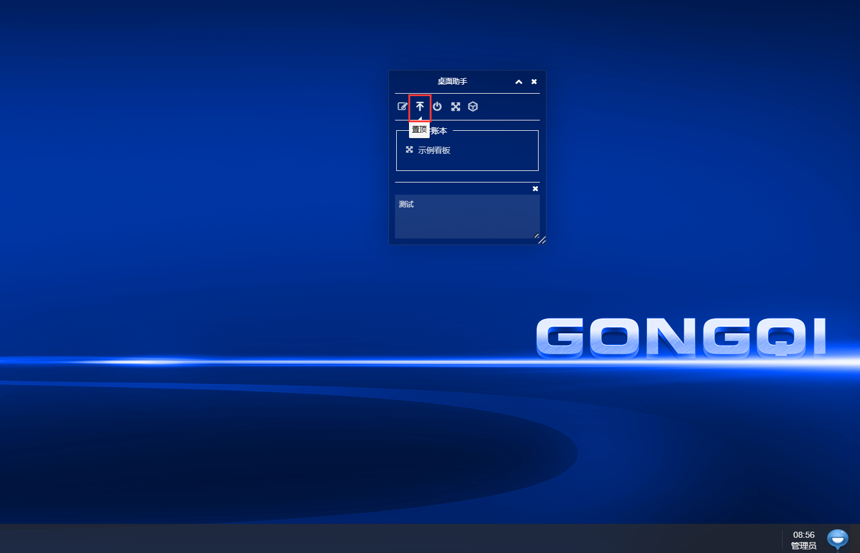Open the blue assistant bubble icon
This screenshot has height=553, width=860.
[x=838, y=539]
